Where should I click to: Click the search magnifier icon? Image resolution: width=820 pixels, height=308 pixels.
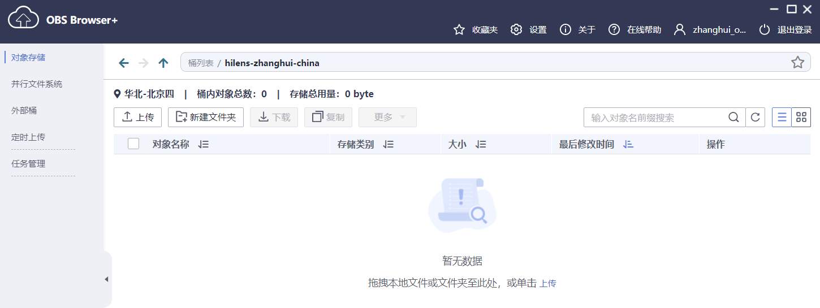(x=734, y=118)
